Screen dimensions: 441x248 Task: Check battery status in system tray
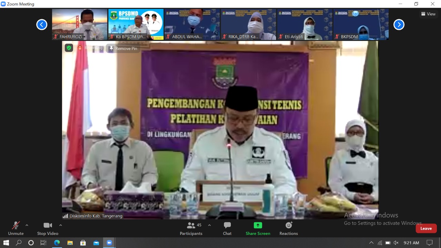(388, 243)
